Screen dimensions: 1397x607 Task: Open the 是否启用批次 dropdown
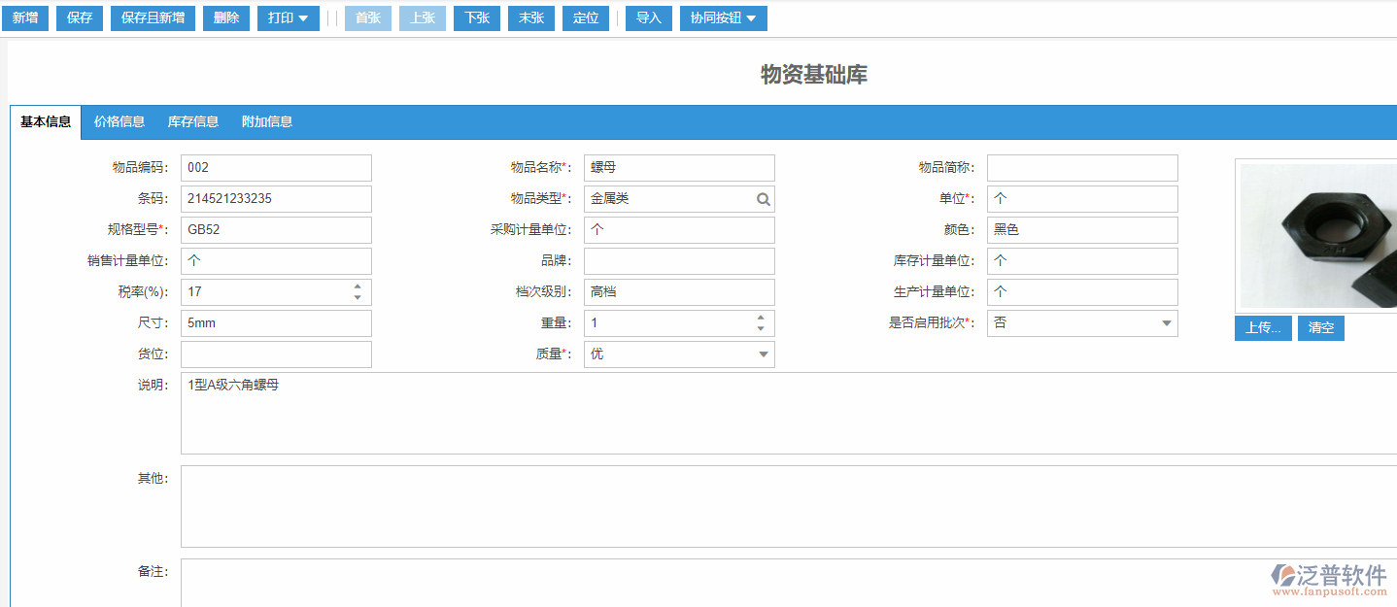[x=1164, y=322]
